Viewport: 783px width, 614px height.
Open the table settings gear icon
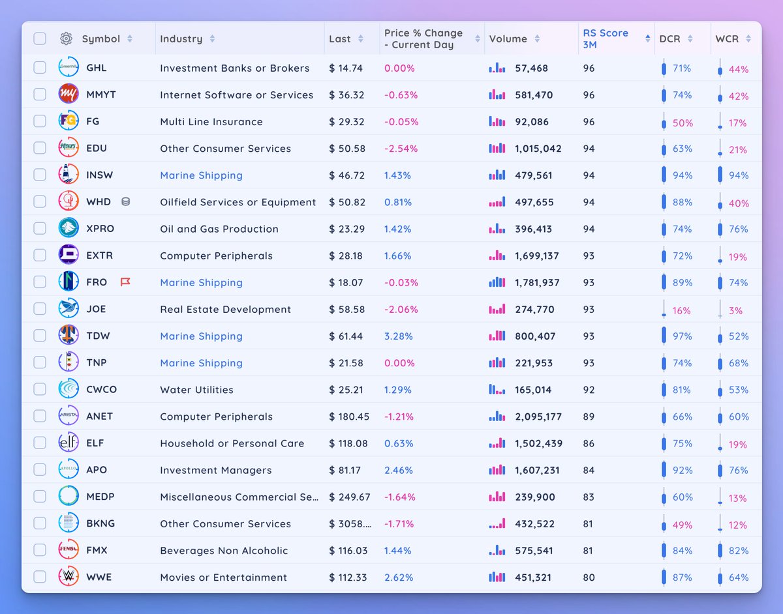(66, 38)
